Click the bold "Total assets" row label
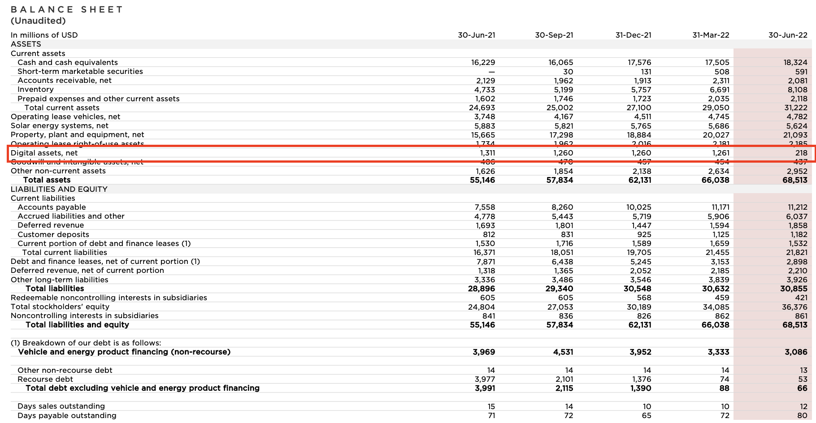This screenshot has height=423, width=816. pyautogui.click(x=47, y=180)
